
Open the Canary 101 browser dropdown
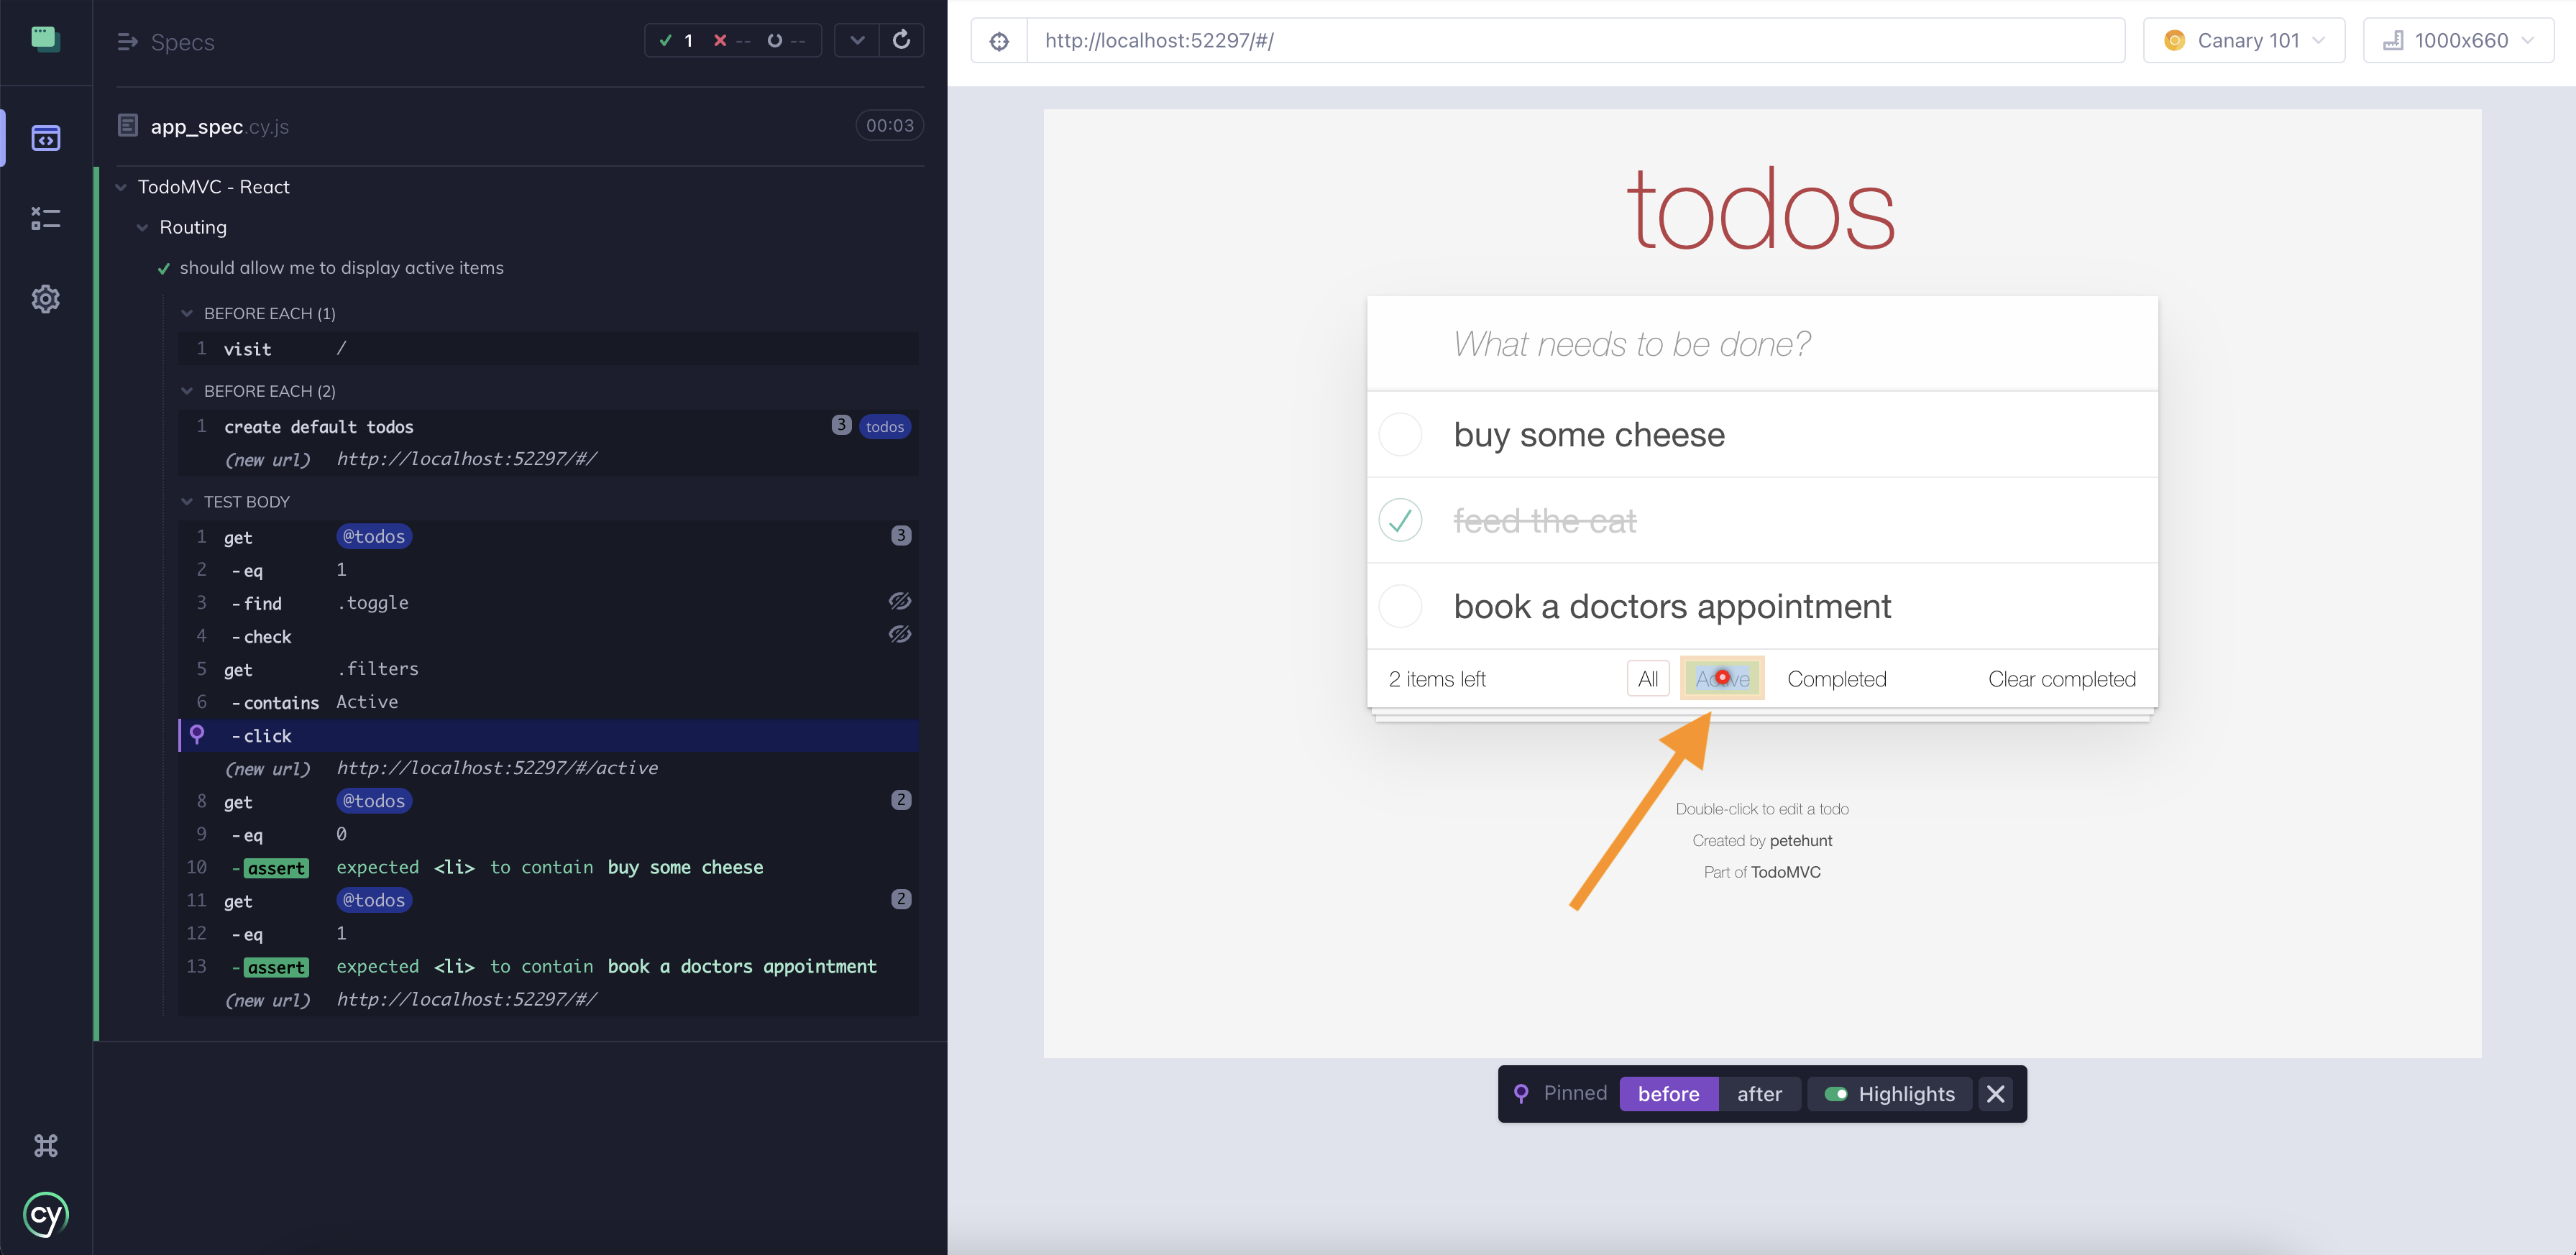(x=2244, y=41)
